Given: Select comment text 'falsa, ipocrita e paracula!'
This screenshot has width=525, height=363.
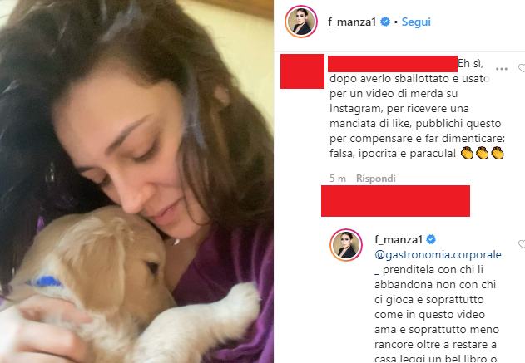Looking at the screenshot, I should coord(393,154).
